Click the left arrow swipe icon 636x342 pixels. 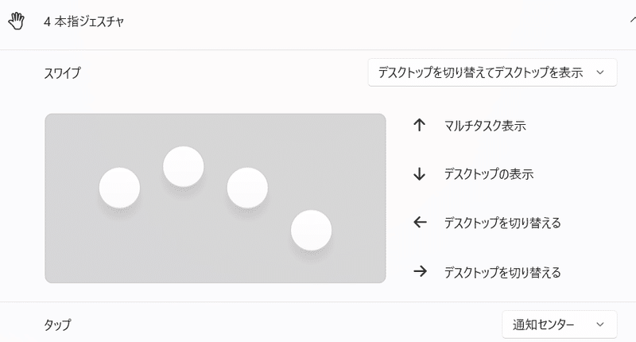click(420, 223)
